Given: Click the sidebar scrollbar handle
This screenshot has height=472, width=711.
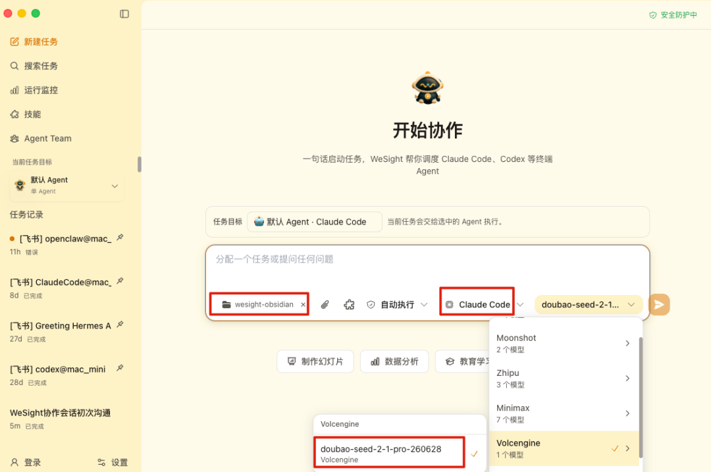Looking at the screenshot, I should point(139,164).
